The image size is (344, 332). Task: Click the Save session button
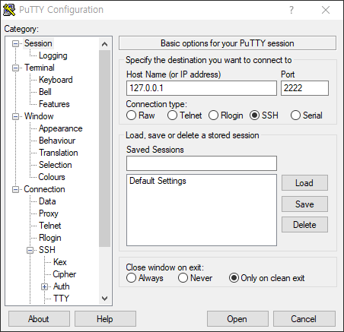[304, 204]
